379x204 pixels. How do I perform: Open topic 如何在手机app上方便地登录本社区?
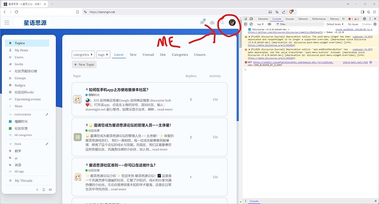[119, 90]
